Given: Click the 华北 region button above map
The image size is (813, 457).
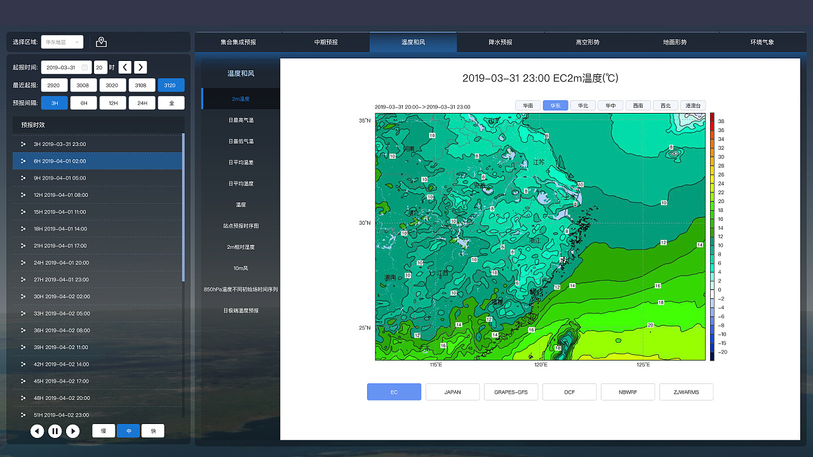Looking at the screenshot, I should pos(582,105).
